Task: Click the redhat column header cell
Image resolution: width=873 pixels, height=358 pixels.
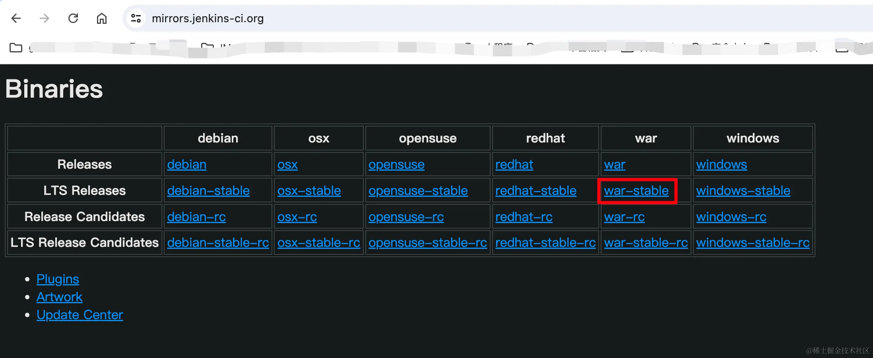Action: click(545, 138)
